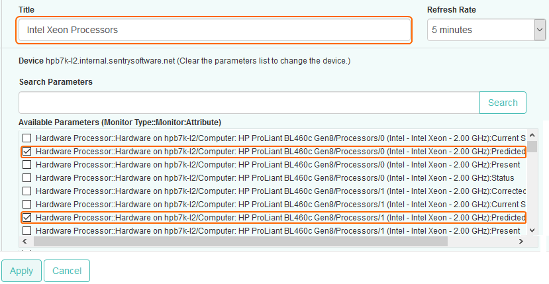Click the Apply button

pyautogui.click(x=21, y=271)
